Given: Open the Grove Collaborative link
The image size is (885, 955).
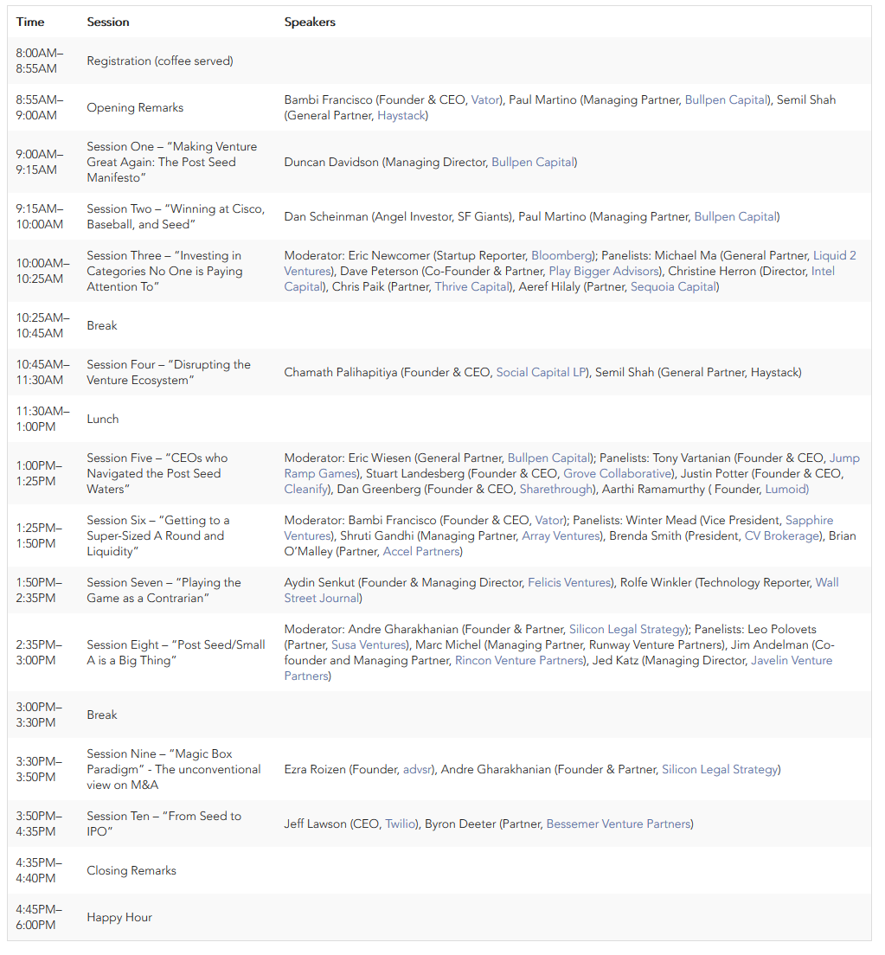Looking at the screenshot, I should (617, 474).
